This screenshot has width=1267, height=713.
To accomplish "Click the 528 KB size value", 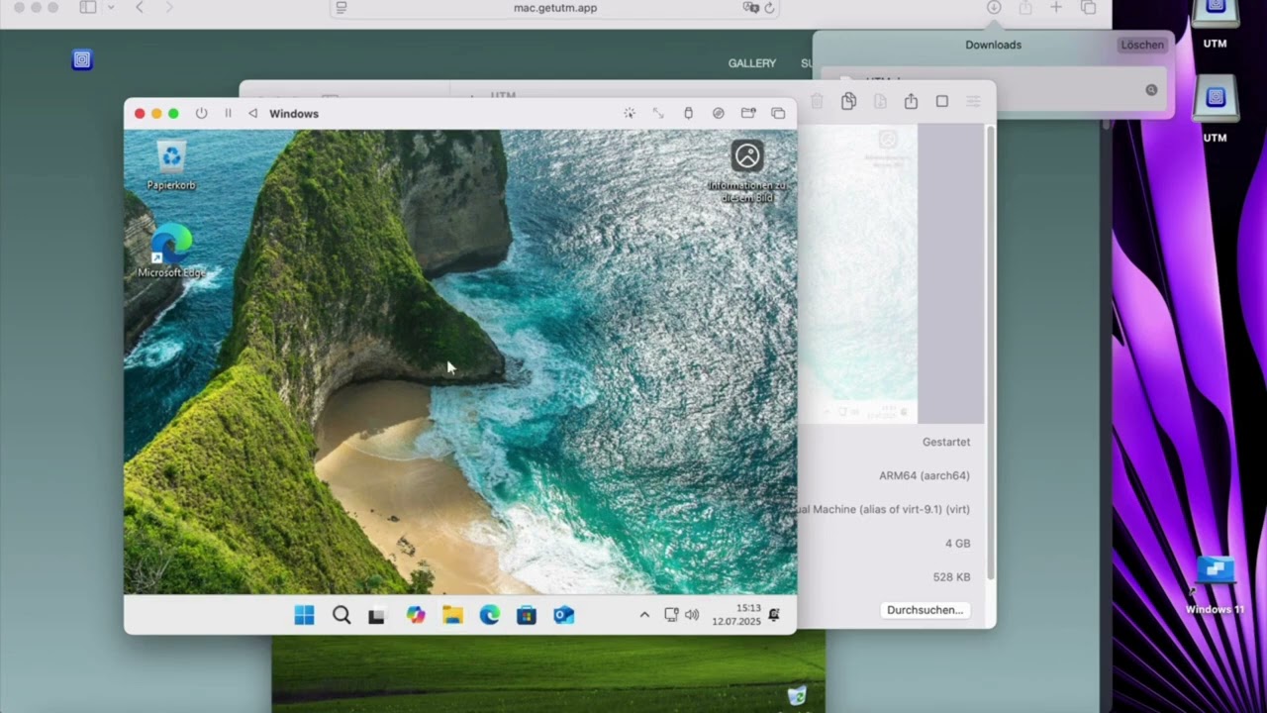I will [x=951, y=576].
